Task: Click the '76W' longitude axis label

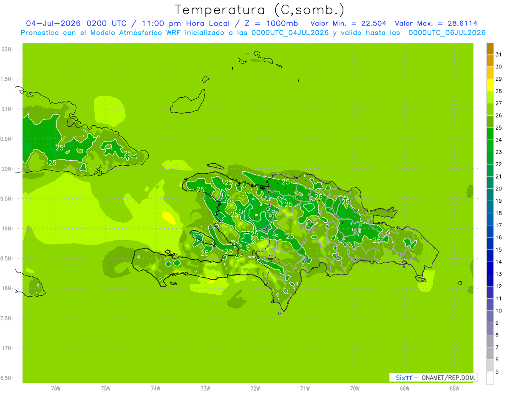Action: pos(56,388)
